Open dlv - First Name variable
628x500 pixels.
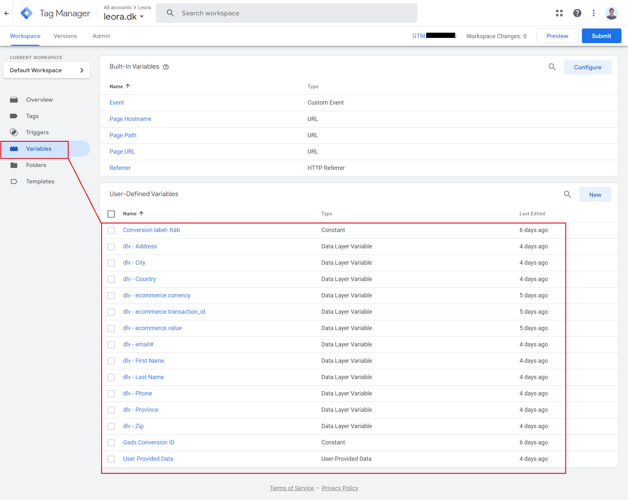pos(143,361)
